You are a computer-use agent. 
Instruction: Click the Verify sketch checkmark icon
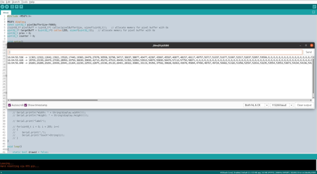2,7
